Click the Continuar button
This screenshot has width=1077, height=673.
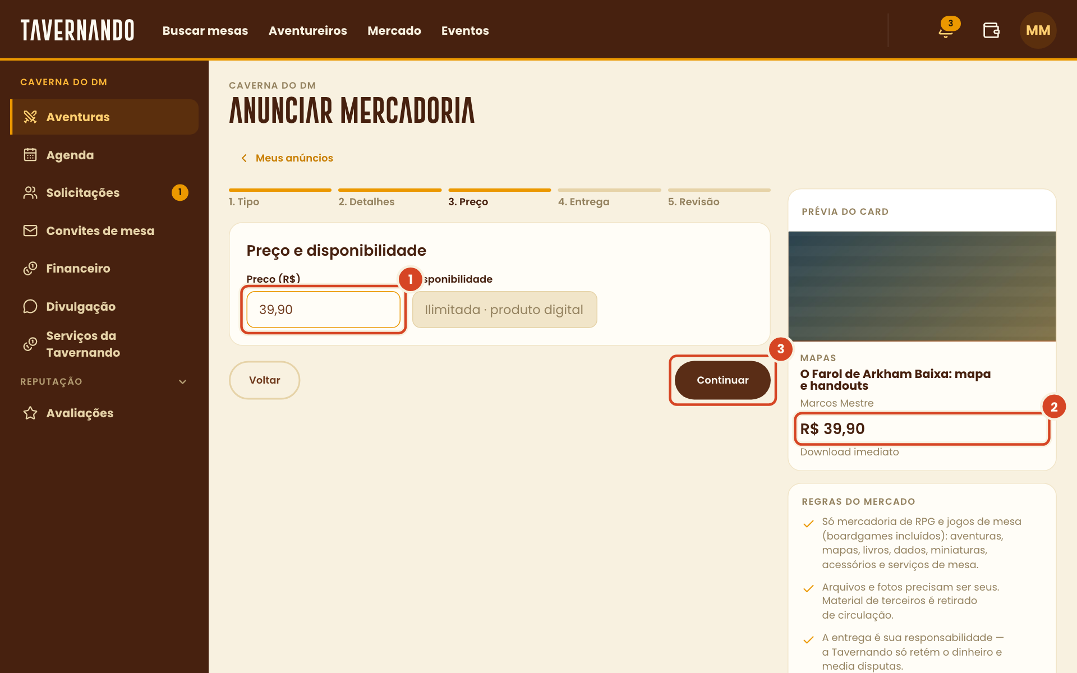(x=722, y=380)
